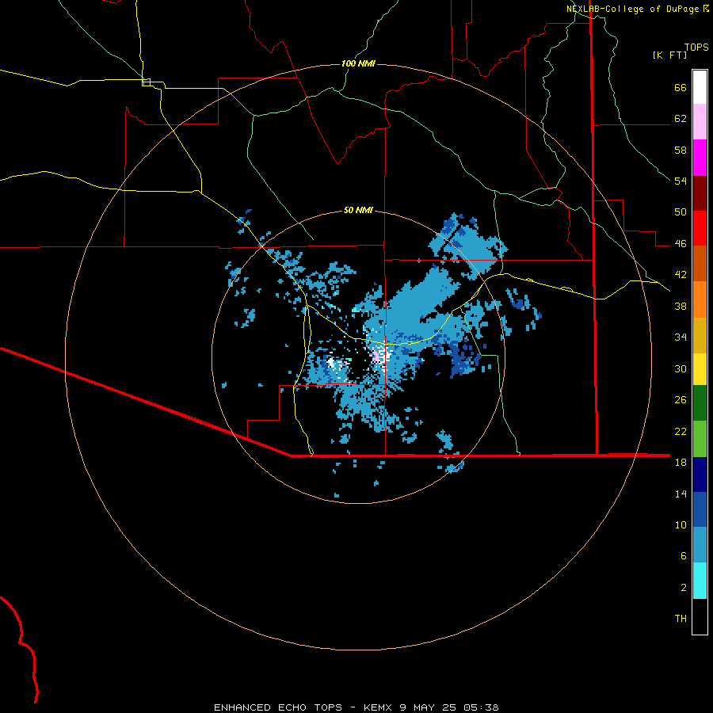The image size is (713, 713).
Task: Click the magenta legend swatch
Action: click(x=700, y=158)
